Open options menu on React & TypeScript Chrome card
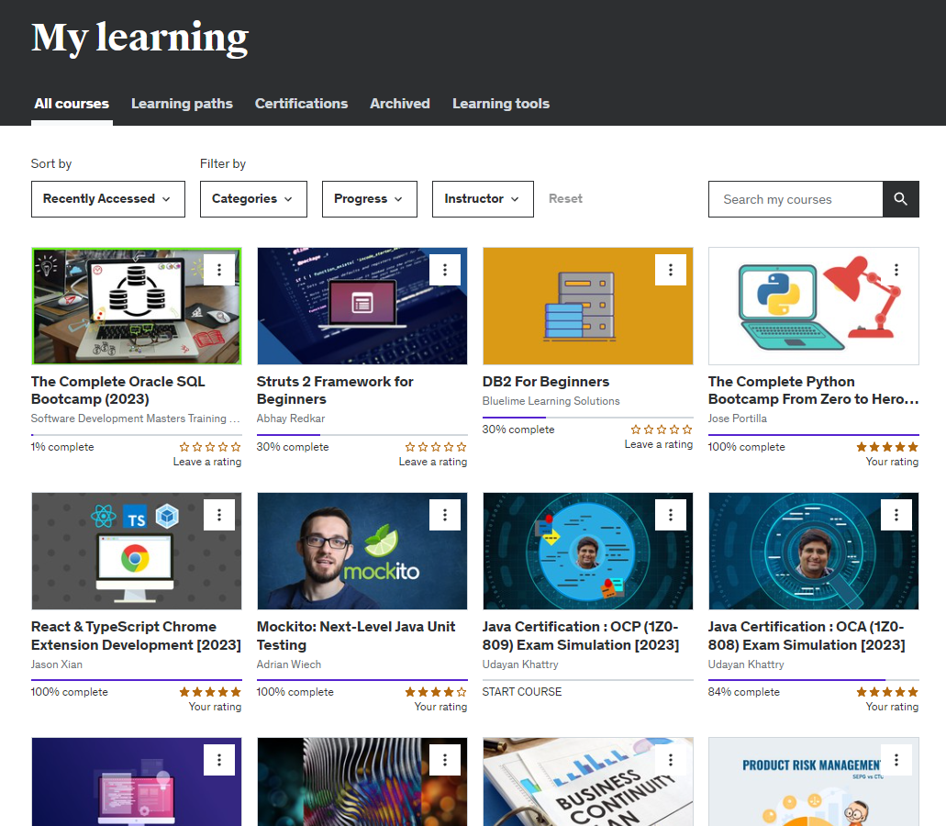This screenshot has height=826, width=946. [x=219, y=515]
